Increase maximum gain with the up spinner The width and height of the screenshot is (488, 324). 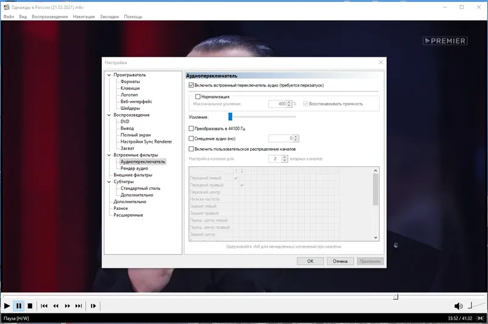pyautogui.click(x=289, y=102)
